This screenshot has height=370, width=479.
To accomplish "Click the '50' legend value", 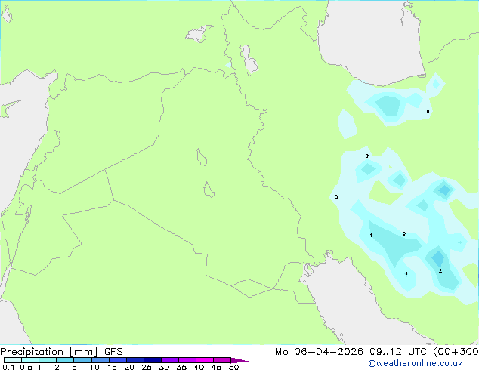I will (233, 367).
